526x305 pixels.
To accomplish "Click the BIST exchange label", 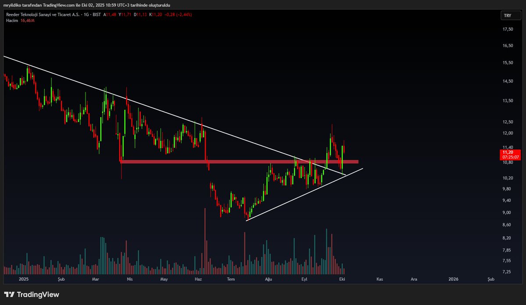I will 97,14.
